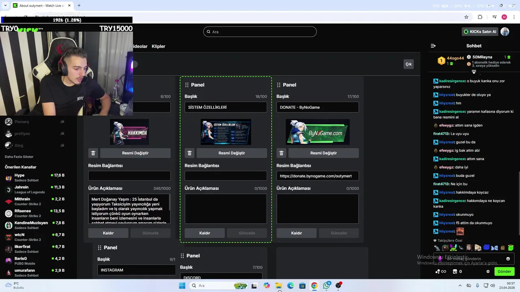
Task: Remove the SİSTEM ÖZELLİKLERİ panel with Kaldır
Action: click(205, 233)
